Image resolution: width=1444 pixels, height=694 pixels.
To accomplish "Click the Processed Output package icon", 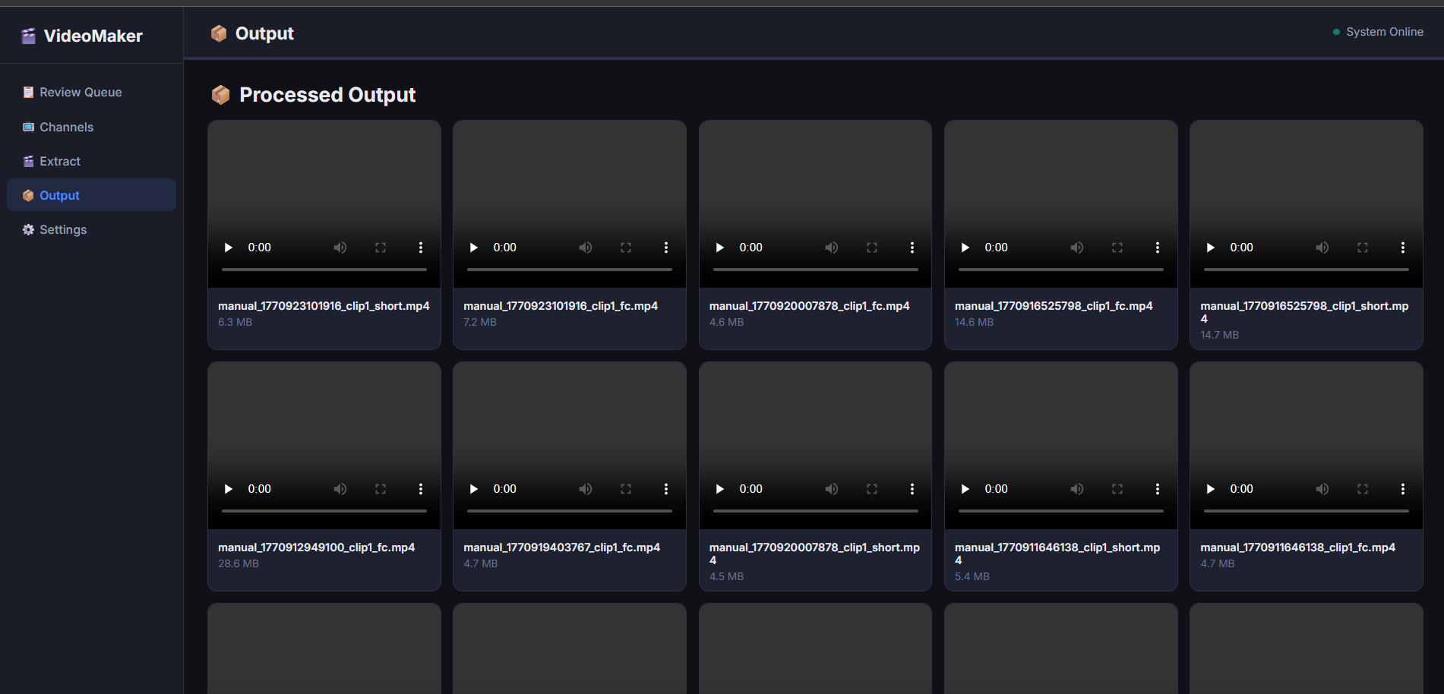I will pyautogui.click(x=220, y=94).
